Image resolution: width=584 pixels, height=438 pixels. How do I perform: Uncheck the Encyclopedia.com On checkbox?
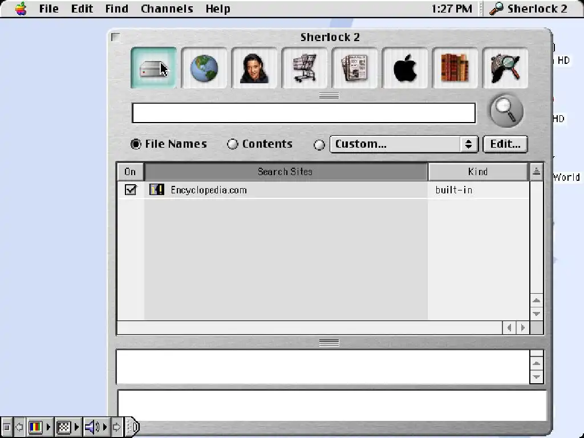click(x=131, y=189)
